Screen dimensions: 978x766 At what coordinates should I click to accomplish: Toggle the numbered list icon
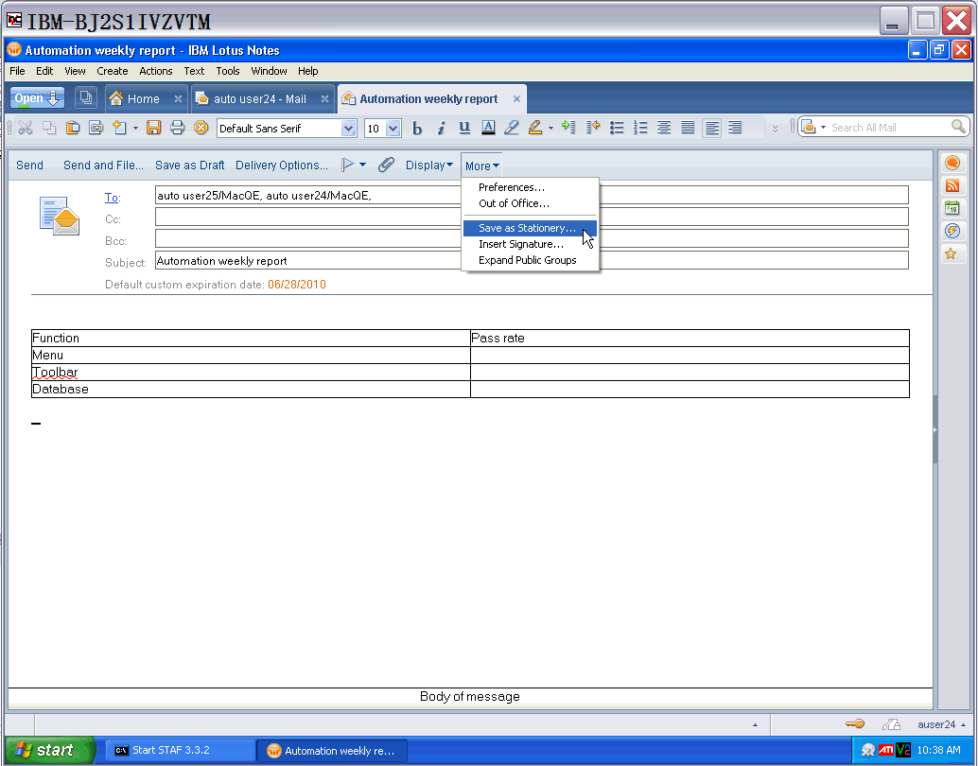pyautogui.click(x=640, y=128)
